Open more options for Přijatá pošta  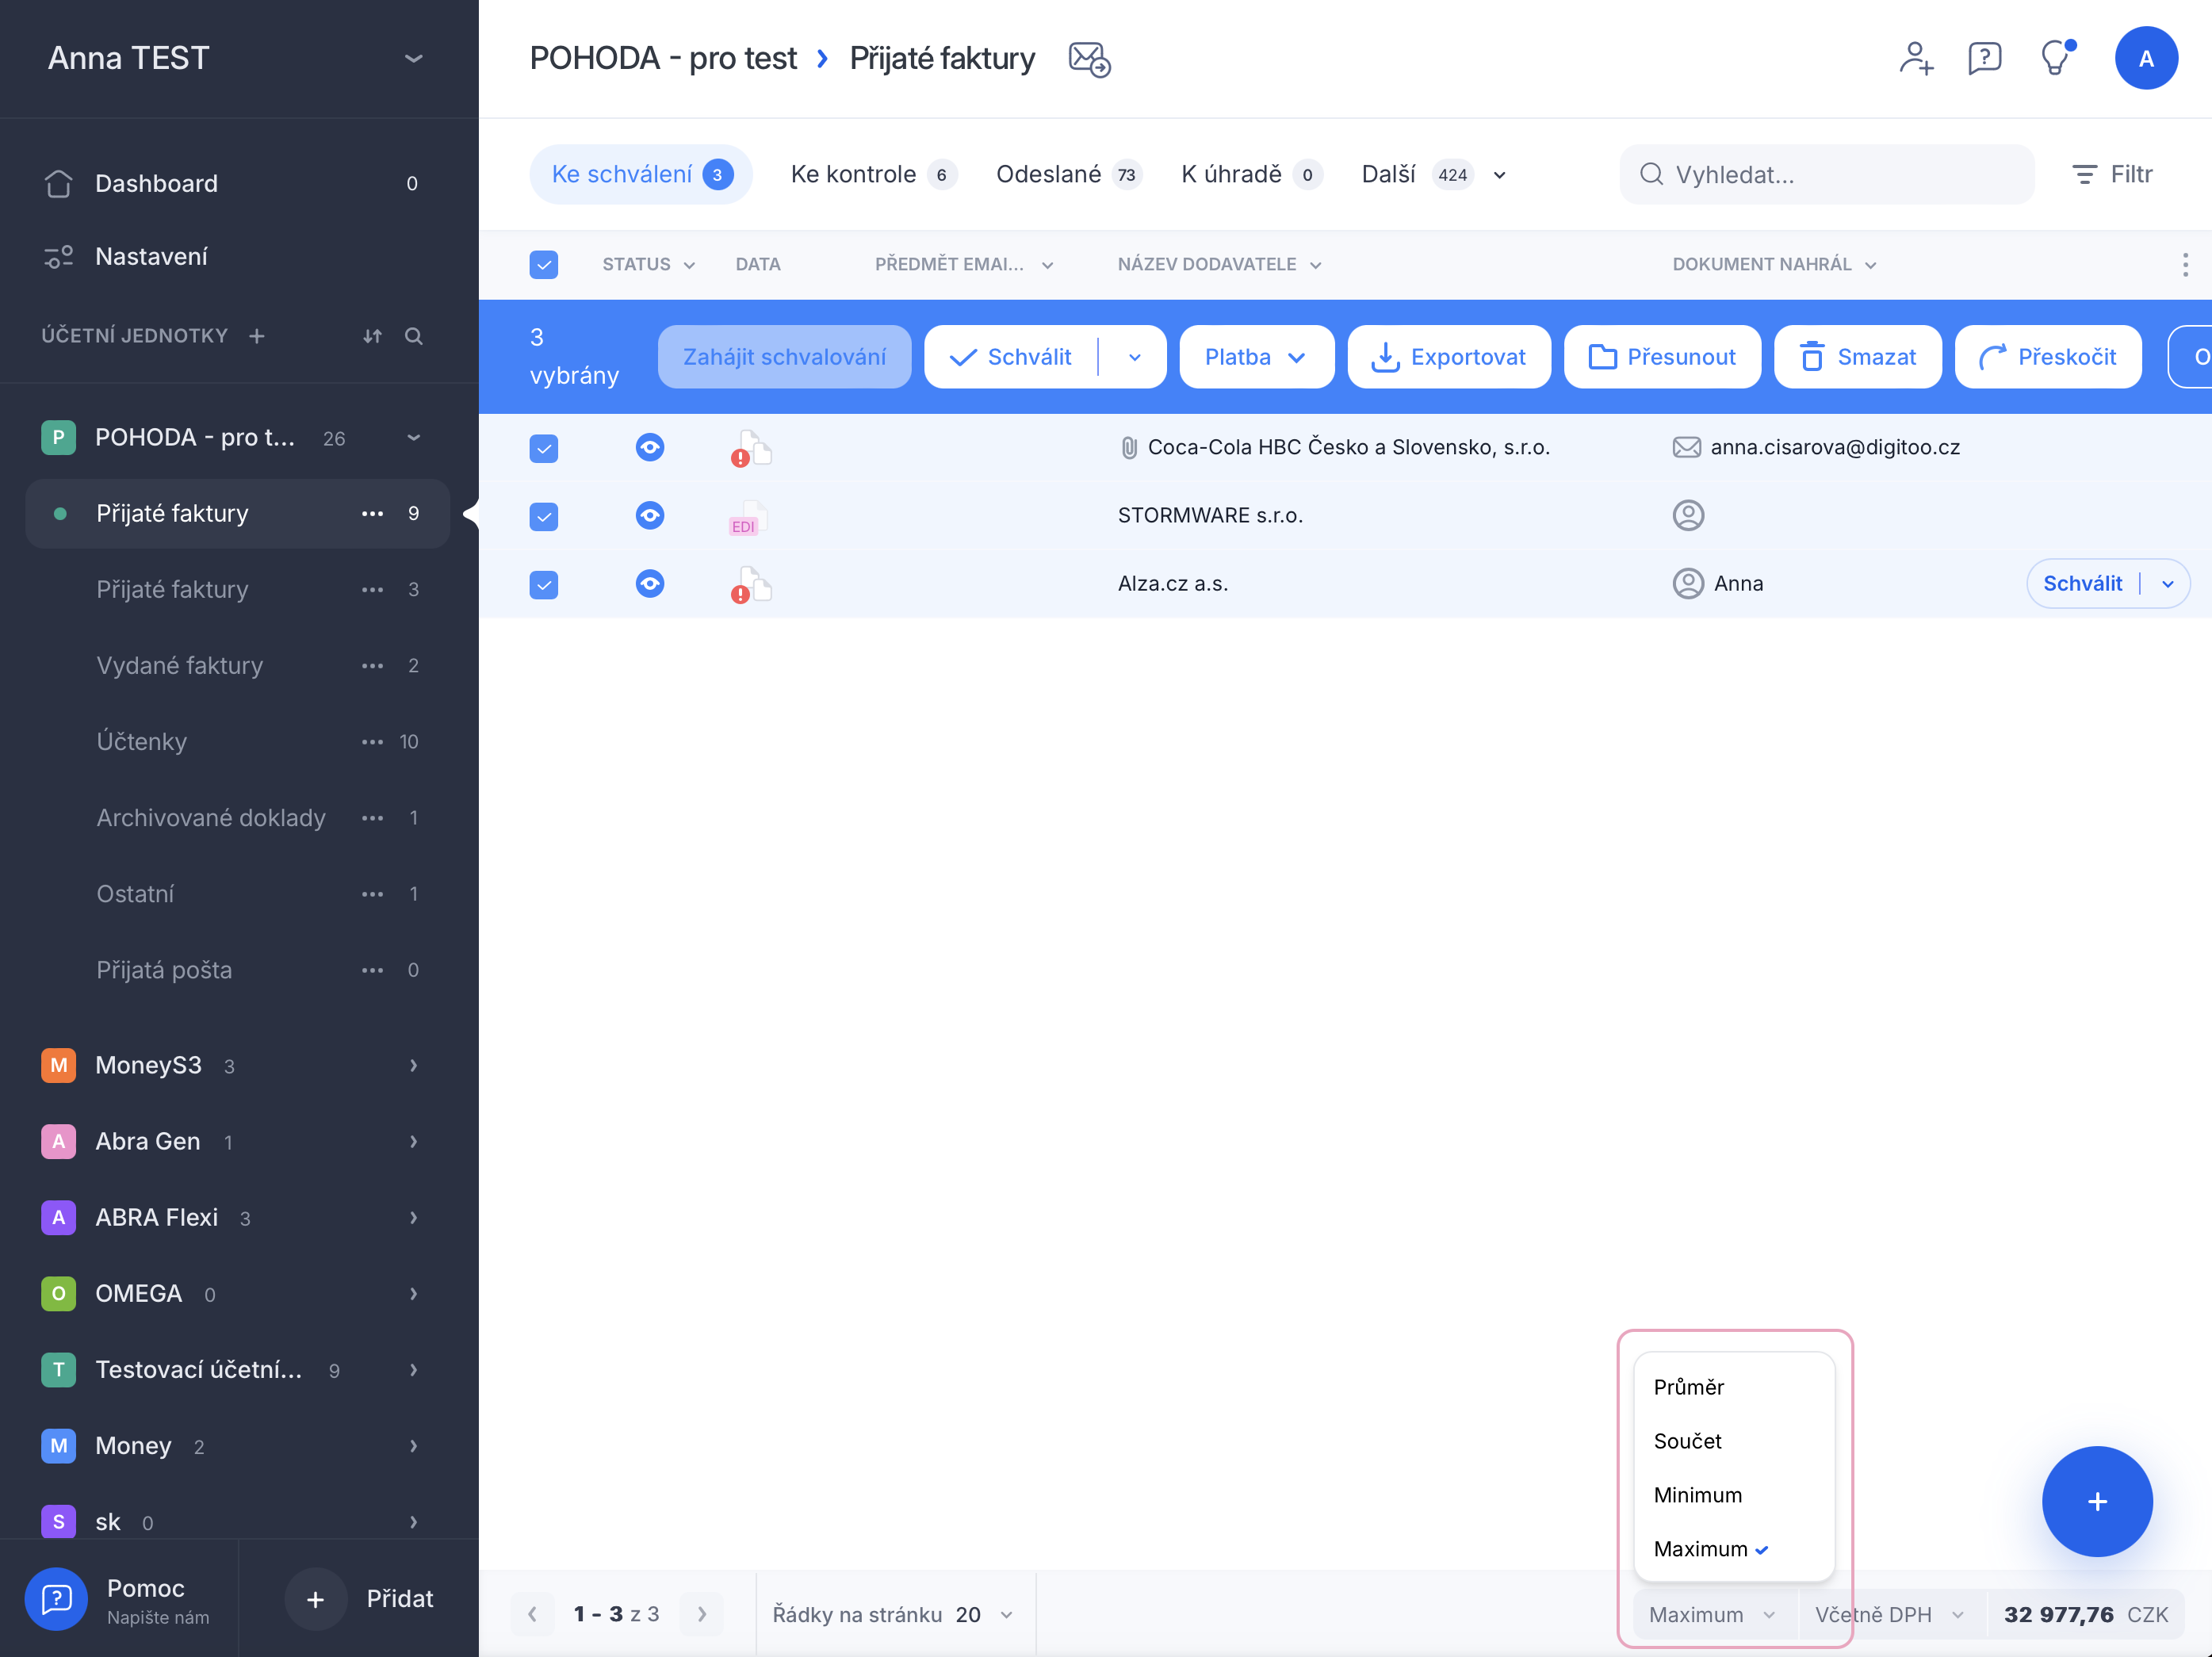coord(372,970)
